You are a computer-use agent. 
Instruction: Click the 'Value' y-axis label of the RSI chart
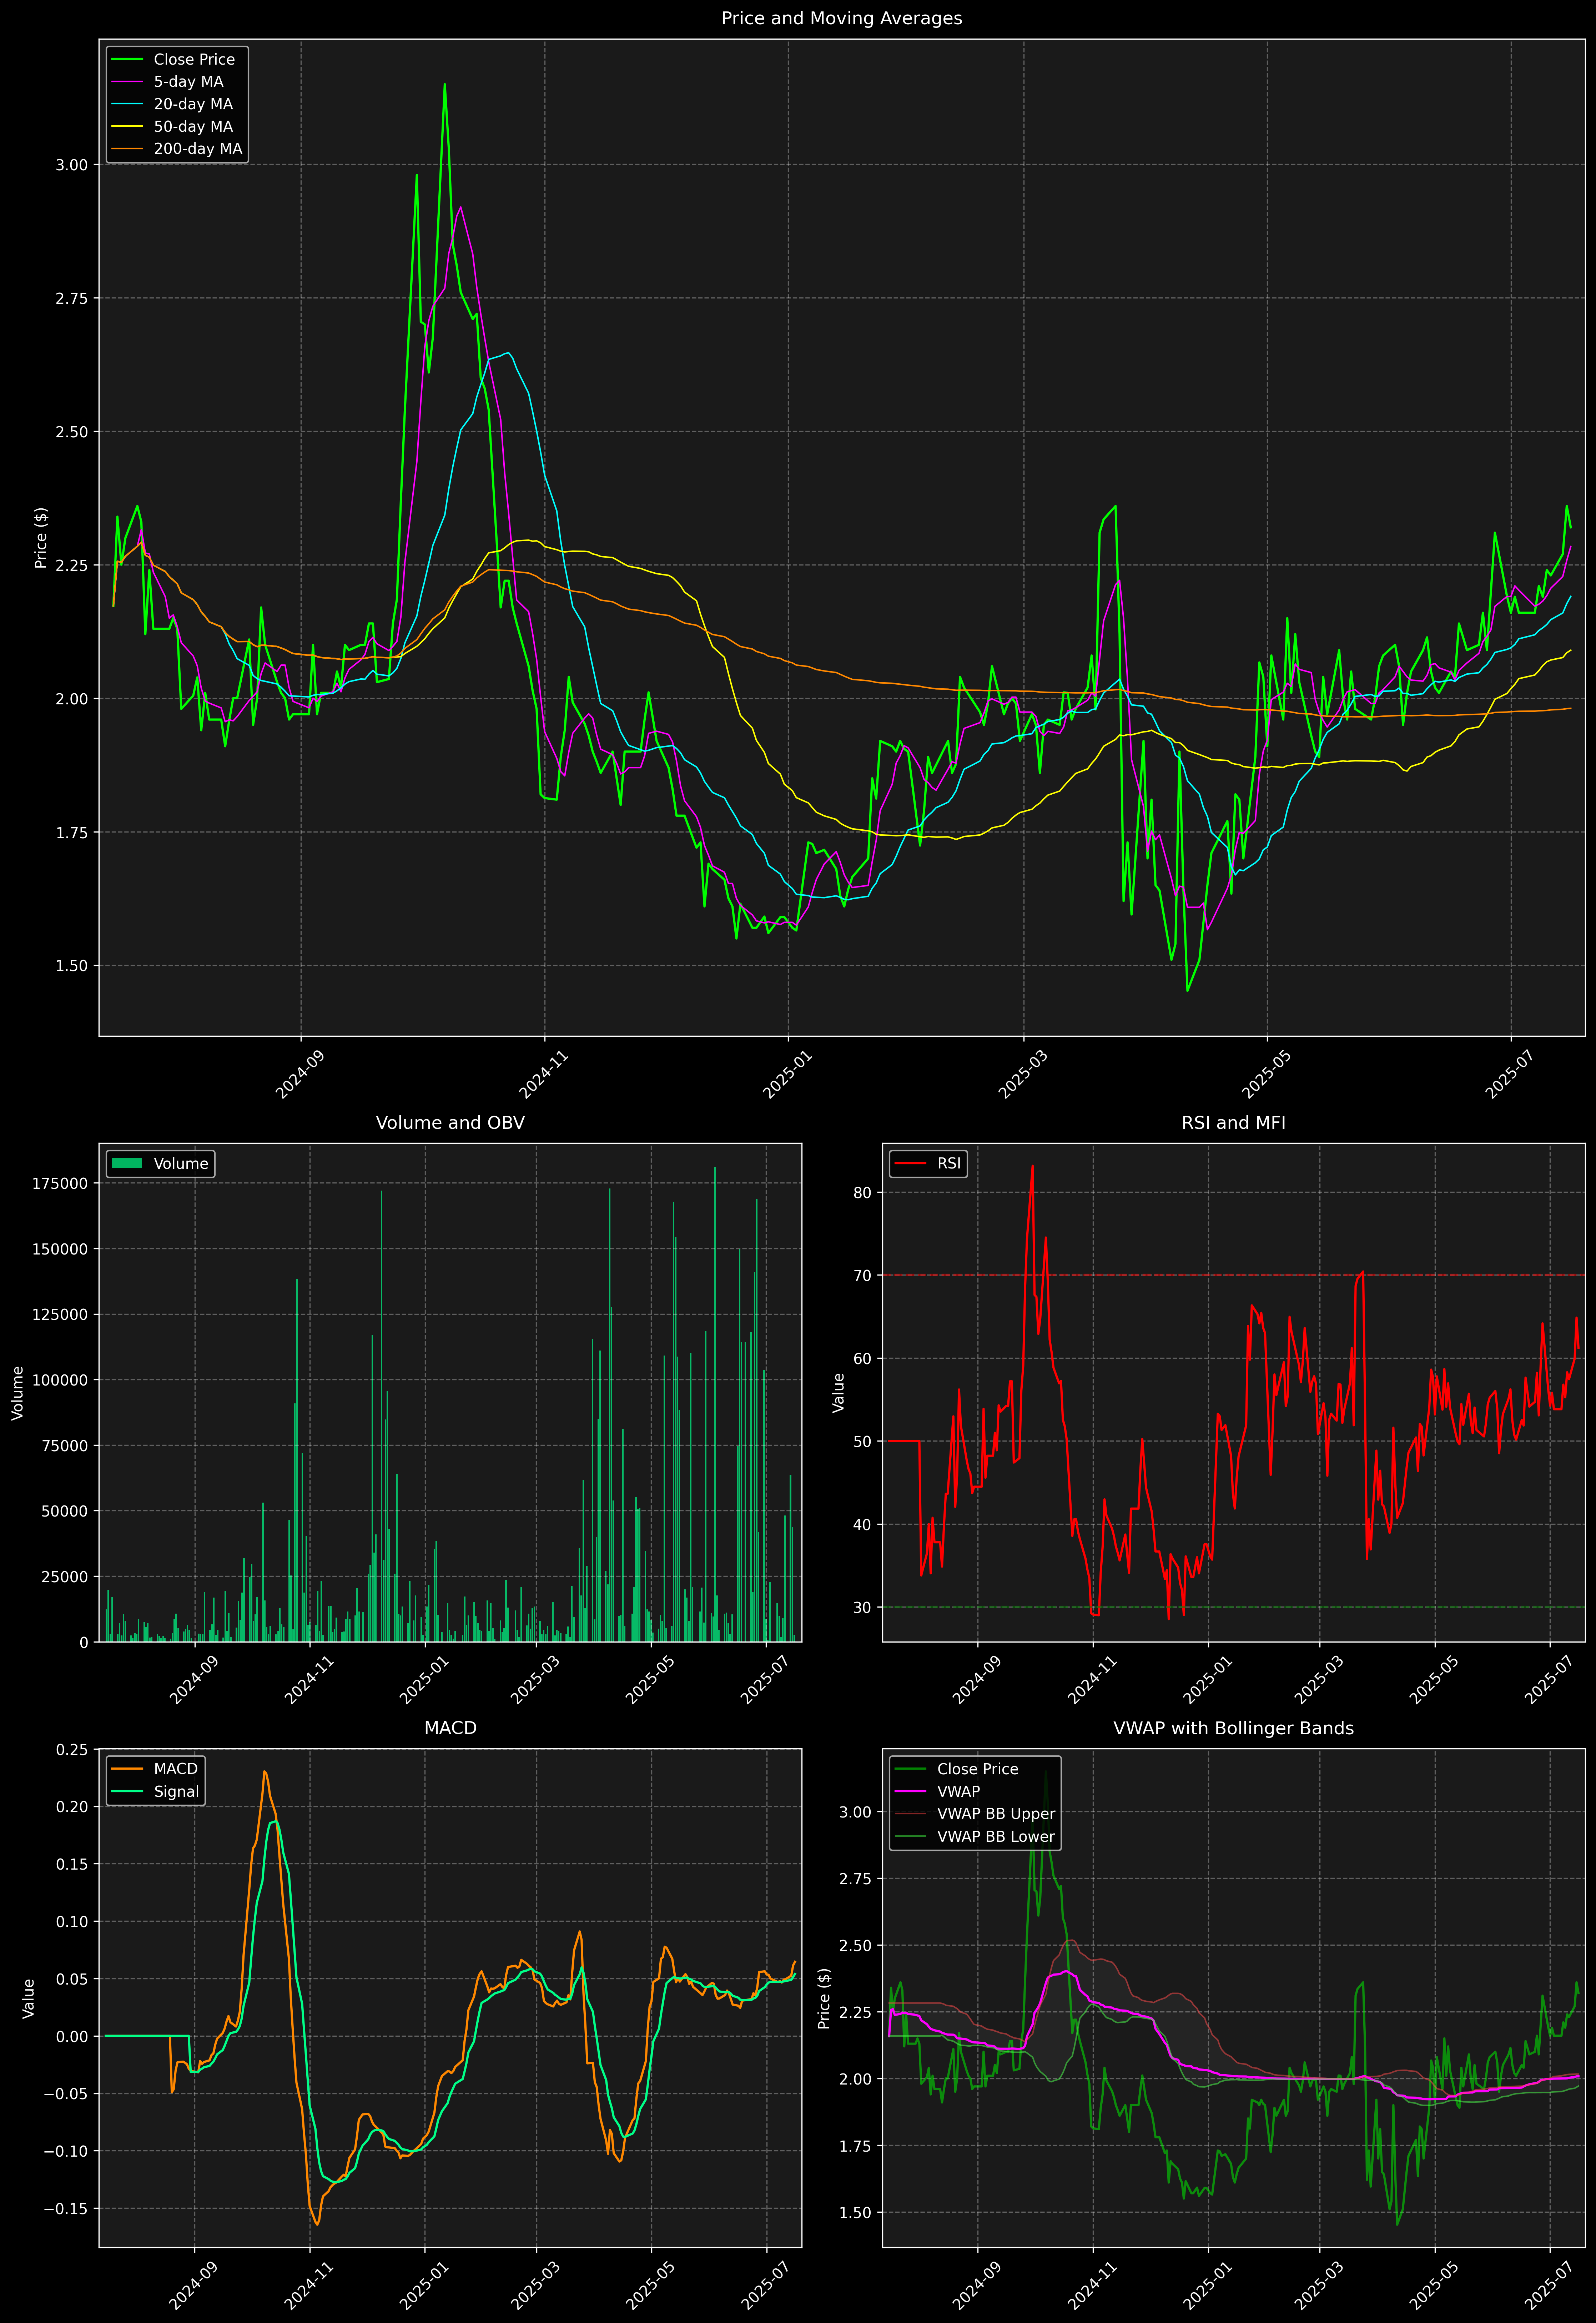tap(839, 1393)
